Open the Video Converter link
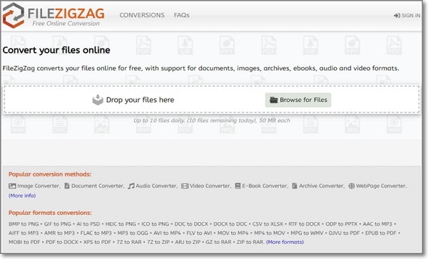This screenshot has height=259, width=428. point(210,186)
